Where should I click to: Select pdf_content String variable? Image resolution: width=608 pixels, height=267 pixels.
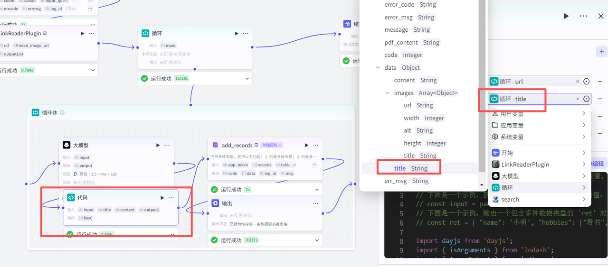(x=412, y=42)
